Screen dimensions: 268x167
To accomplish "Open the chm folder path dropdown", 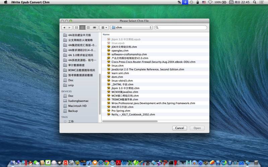I will click(x=131, y=27).
